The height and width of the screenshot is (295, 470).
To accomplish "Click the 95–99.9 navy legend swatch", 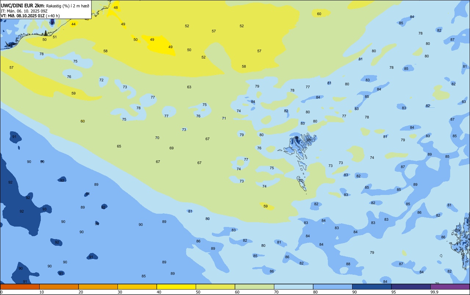I will pos(411,287).
